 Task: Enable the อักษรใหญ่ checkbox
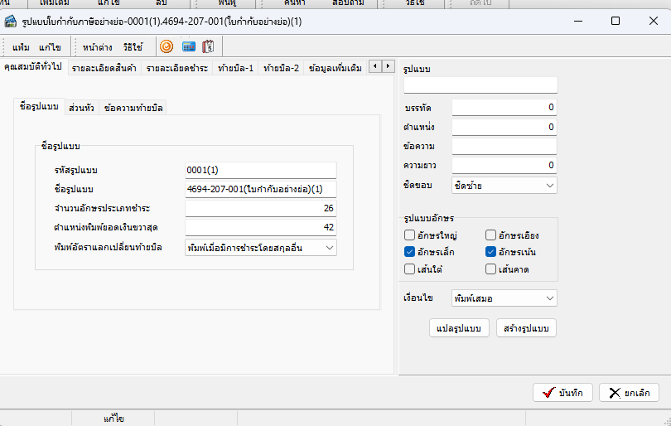pos(410,235)
